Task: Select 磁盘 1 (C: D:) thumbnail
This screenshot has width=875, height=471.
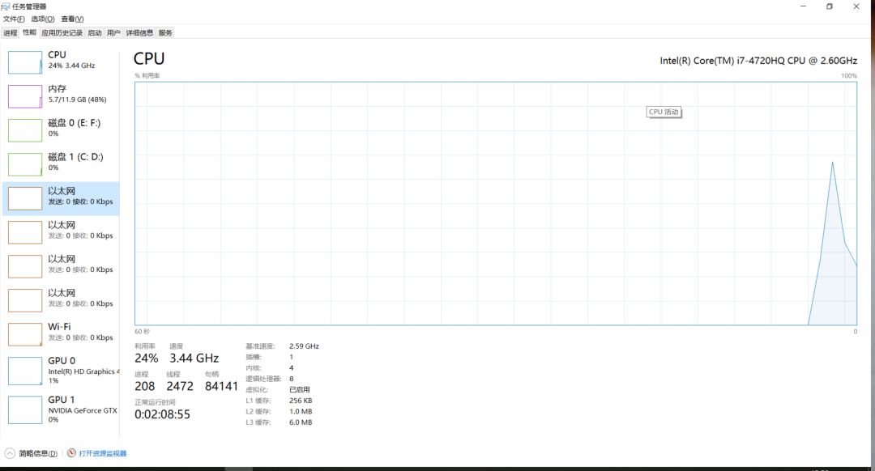Action: pos(25,164)
